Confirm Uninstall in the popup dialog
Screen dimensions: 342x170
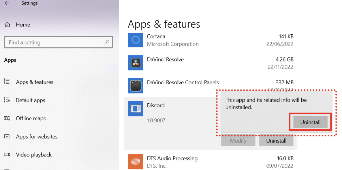click(310, 122)
